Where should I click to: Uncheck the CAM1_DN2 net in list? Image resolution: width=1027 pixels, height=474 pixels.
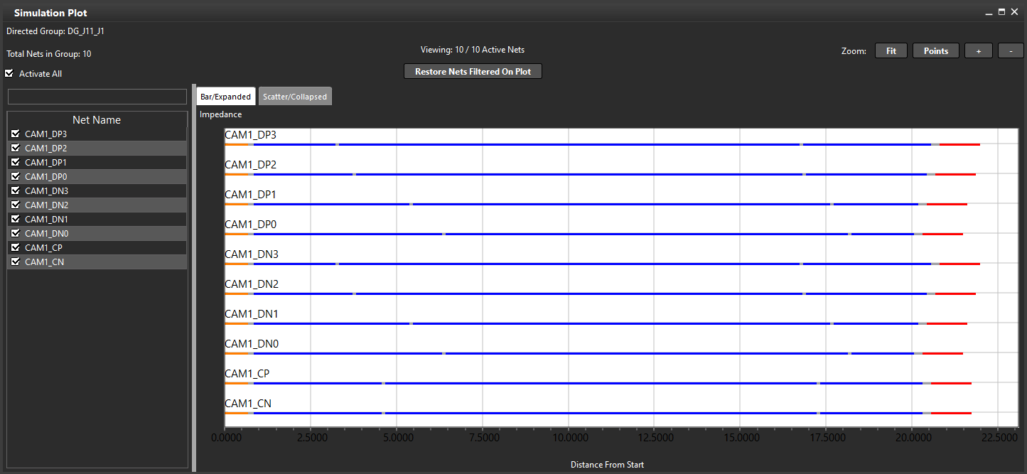15,205
